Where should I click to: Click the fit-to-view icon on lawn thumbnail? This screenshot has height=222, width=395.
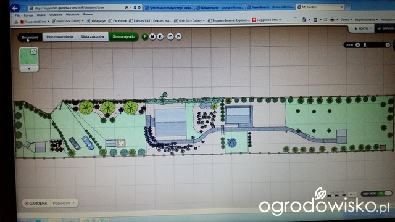point(33,52)
